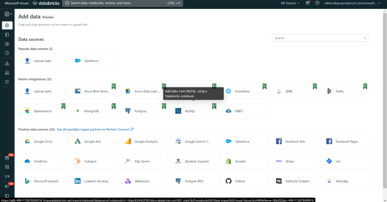Select the Jira source card
Viewport: 387px width, 202px height.
point(344,161)
